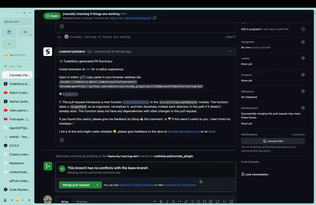Select the AgentGPT browser tab
The image size is (316, 205).
[17, 128]
